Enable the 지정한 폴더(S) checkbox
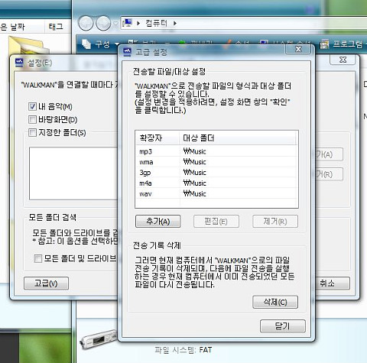367x363 pixels. (x=32, y=132)
